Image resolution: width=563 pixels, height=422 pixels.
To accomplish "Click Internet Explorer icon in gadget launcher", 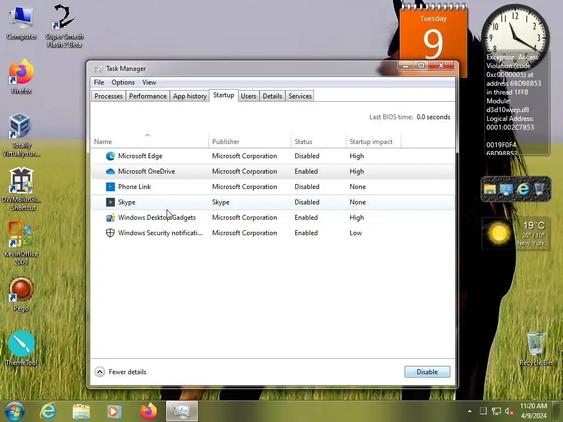I will pyautogui.click(x=523, y=189).
